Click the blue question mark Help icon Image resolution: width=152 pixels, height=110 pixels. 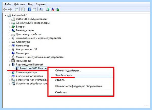30,9
